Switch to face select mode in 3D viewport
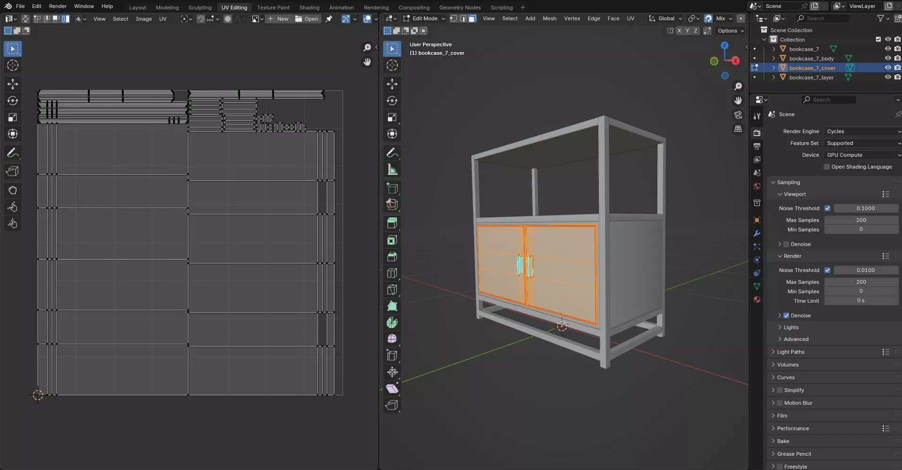Image resolution: width=902 pixels, height=470 pixels. tap(472, 18)
